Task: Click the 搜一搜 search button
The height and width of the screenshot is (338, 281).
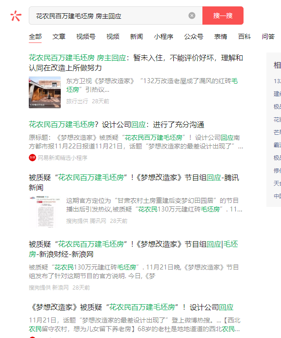Action: click(x=223, y=16)
